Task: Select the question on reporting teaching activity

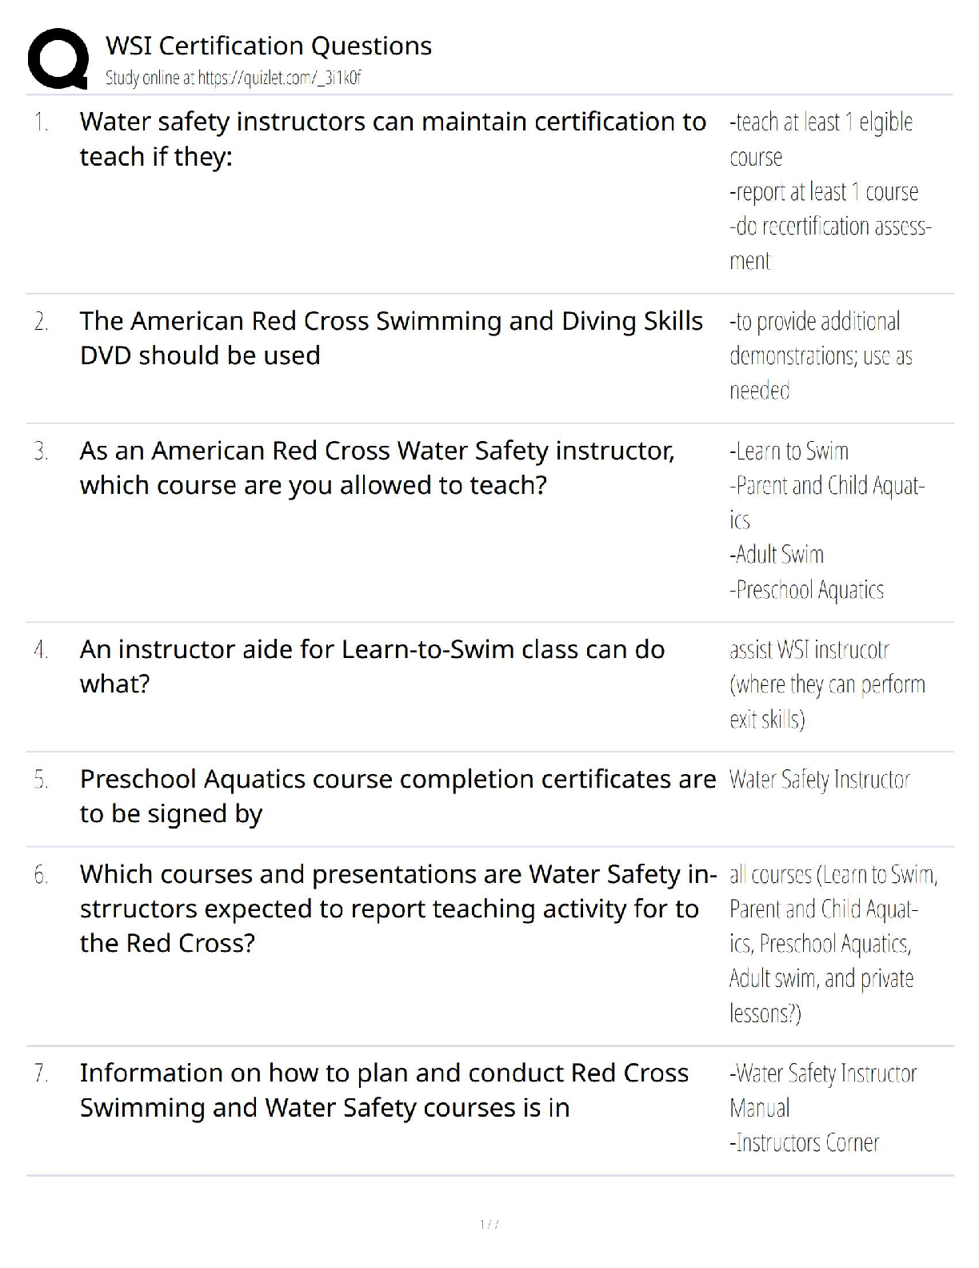Action: pyautogui.click(x=398, y=909)
